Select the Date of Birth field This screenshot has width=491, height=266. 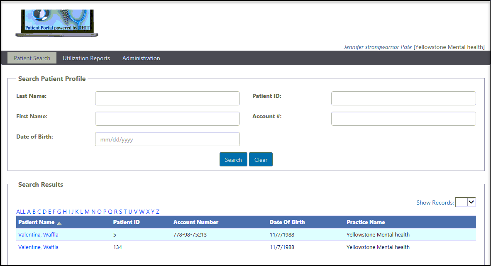[167, 139]
